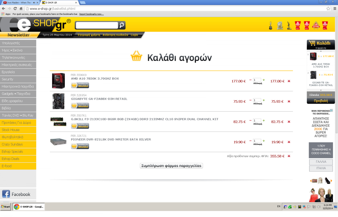Click ΙΤΑΛΙΑ quiz answer

[x=321, y=168]
